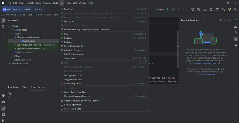Open IDE settings gear icon
The image size is (239, 123).
[230, 9]
